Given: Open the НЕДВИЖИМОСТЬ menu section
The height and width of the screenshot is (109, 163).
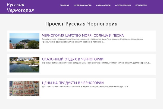Looking at the screenshot, I should coord(83,5).
